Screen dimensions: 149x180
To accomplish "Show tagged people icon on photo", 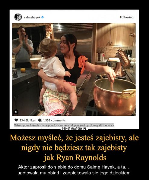I will click(16, 112).
